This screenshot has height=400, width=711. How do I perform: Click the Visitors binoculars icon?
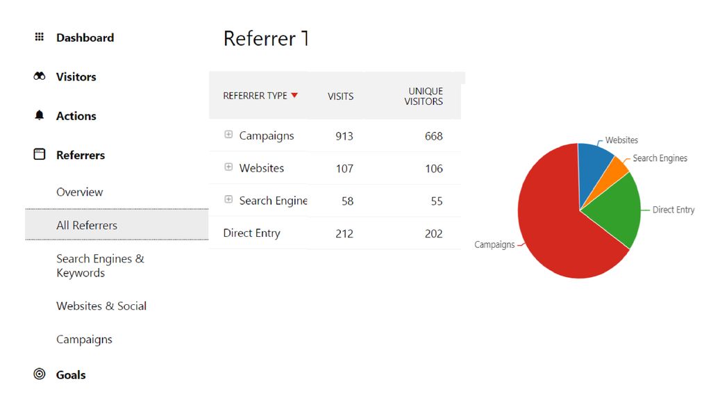pos(40,76)
